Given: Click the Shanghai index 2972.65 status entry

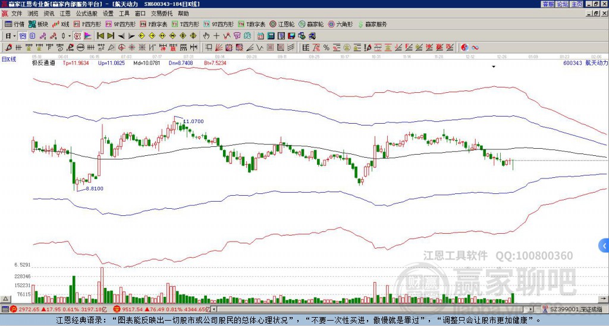Looking at the screenshot, I should [x=59, y=309].
